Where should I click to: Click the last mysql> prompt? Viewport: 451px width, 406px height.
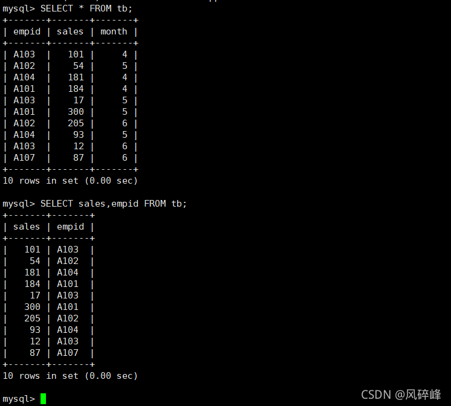click(x=19, y=399)
